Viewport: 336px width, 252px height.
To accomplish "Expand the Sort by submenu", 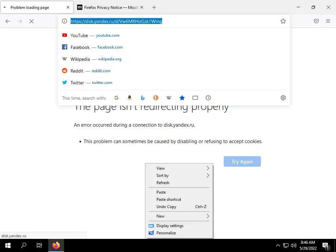I will [x=179, y=176].
